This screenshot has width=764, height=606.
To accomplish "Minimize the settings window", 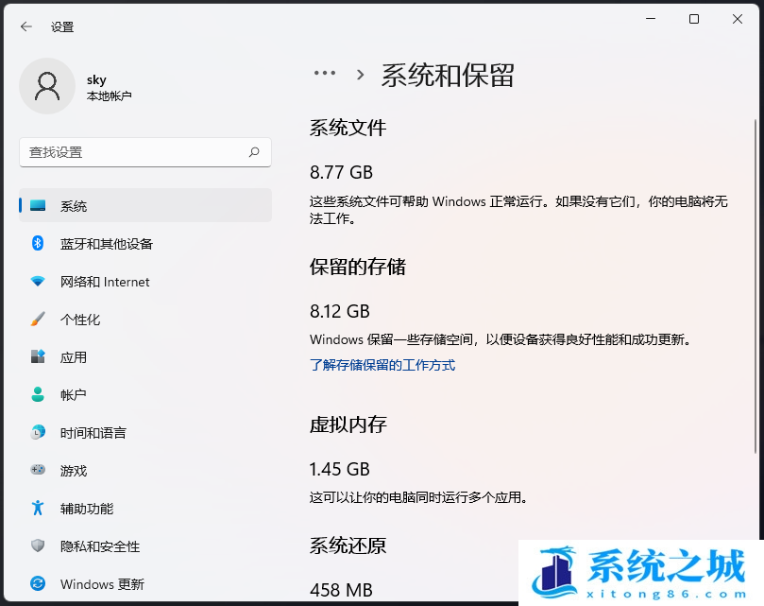I will click(651, 20).
